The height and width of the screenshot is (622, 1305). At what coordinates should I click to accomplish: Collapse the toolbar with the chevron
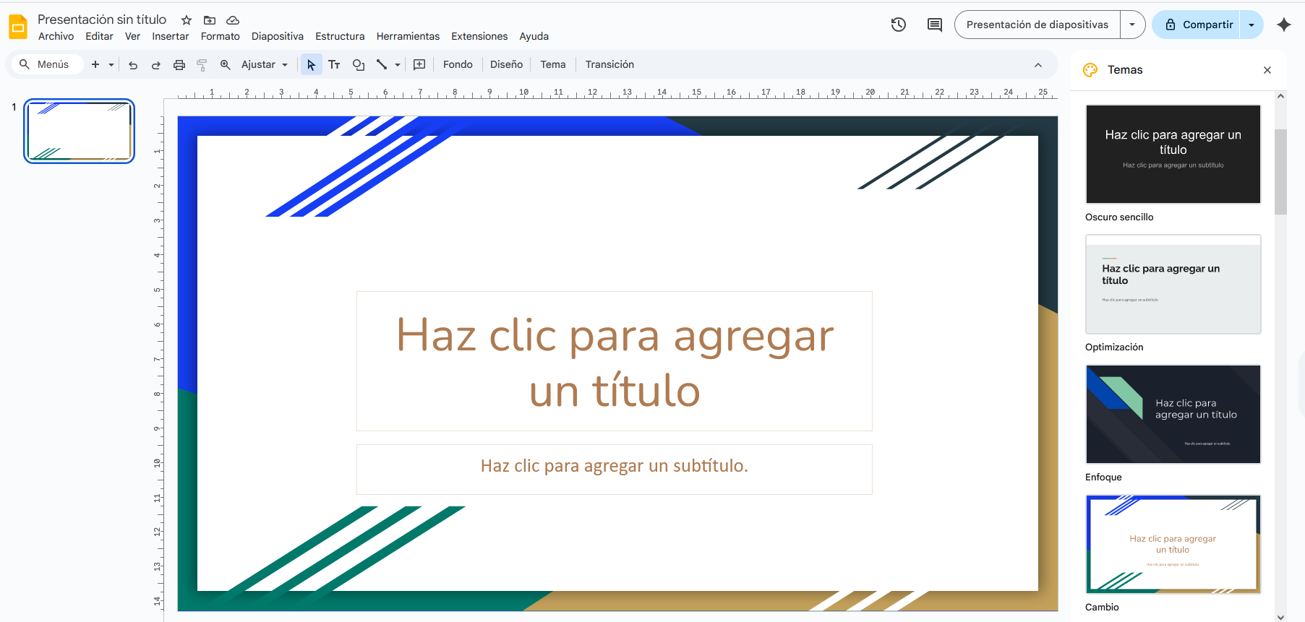(x=1037, y=65)
